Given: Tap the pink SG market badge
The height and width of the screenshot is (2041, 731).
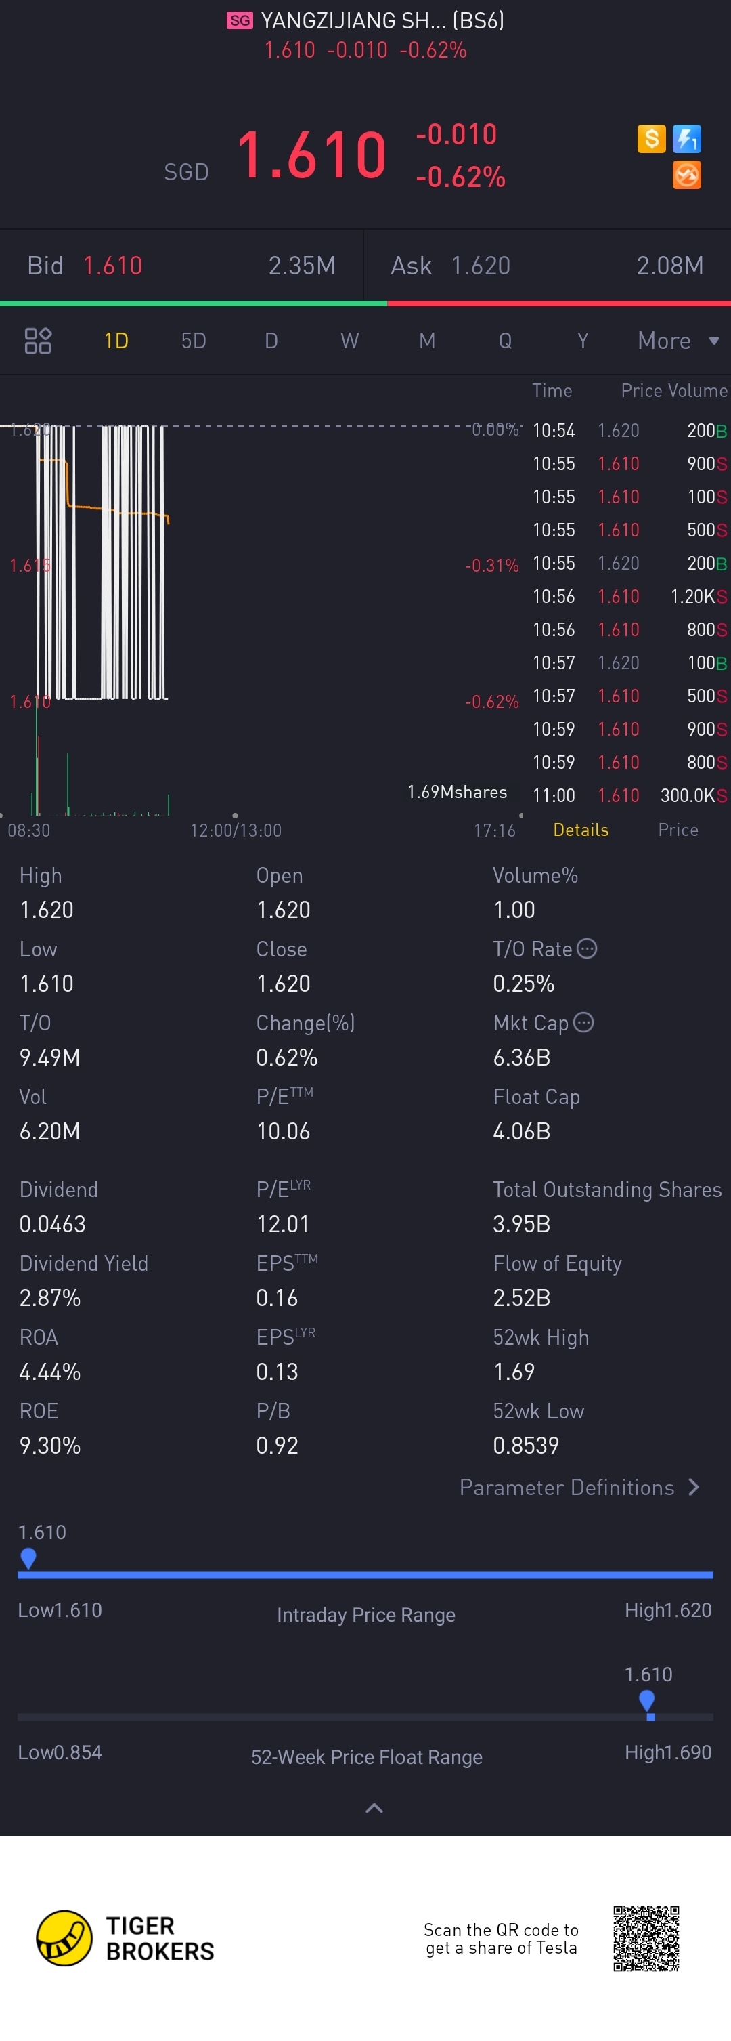Looking at the screenshot, I should (x=239, y=20).
